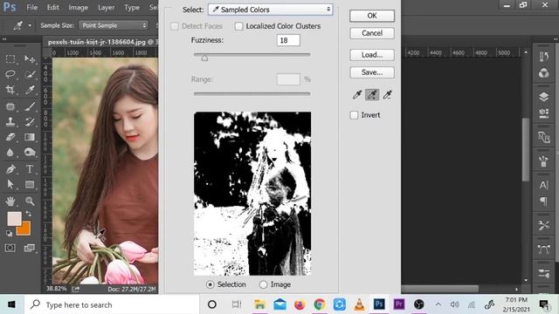This screenshot has width=559, height=314.
Task: Select the Quick Selection tool
Action: (x=30, y=74)
